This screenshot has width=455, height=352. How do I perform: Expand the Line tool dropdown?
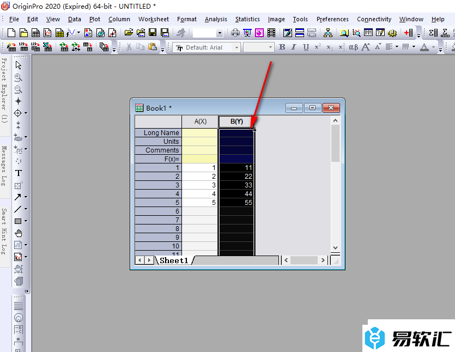(x=26, y=209)
